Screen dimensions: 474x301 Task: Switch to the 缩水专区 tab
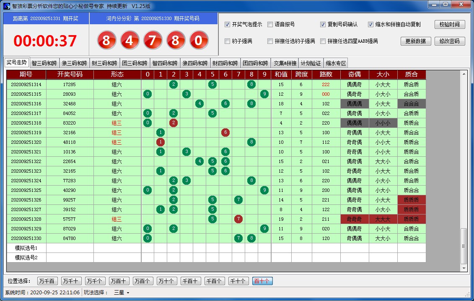point(336,64)
